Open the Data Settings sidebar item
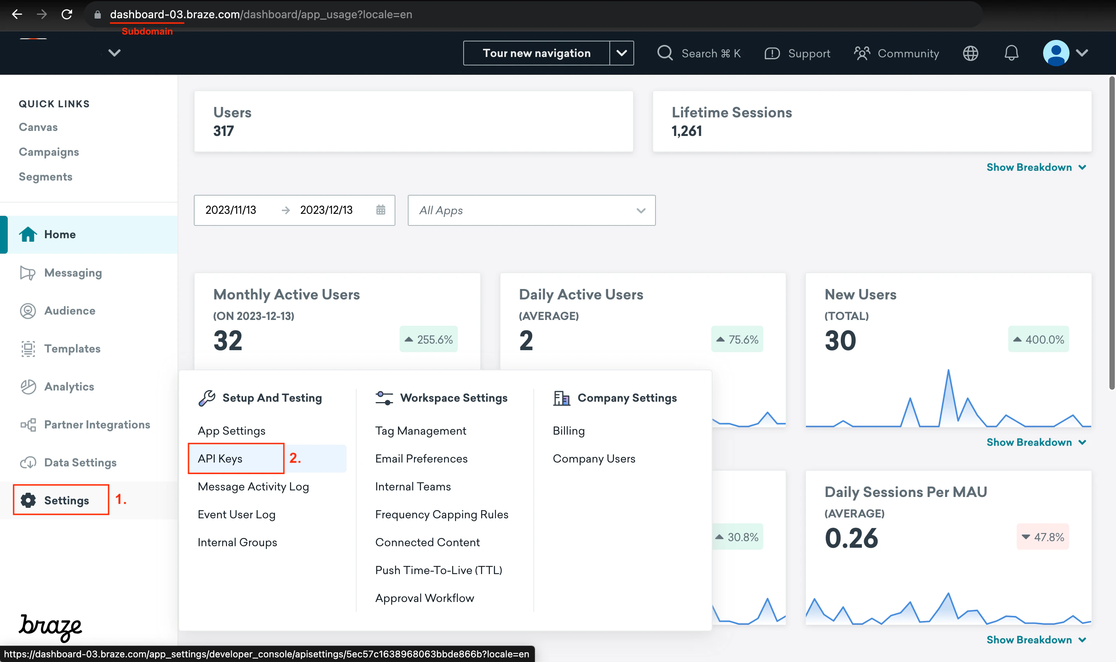 [80, 462]
